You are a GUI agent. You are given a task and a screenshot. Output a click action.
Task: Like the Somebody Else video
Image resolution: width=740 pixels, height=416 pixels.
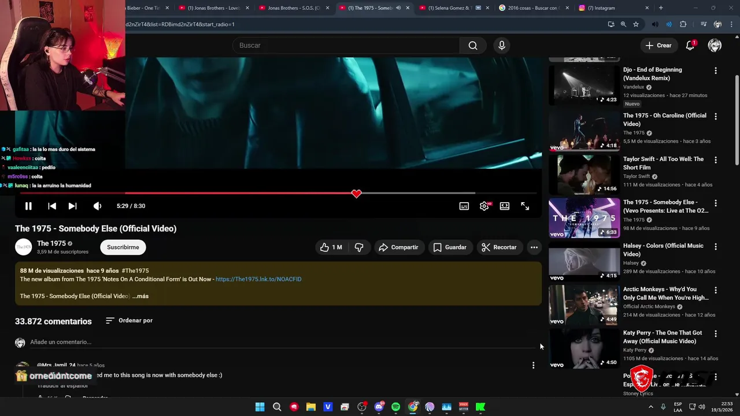pos(331,247)
